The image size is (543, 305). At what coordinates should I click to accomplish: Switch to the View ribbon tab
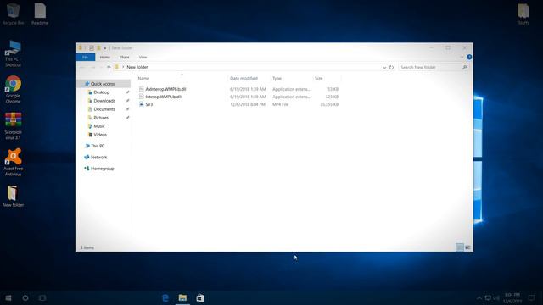[x=143, y=57]
